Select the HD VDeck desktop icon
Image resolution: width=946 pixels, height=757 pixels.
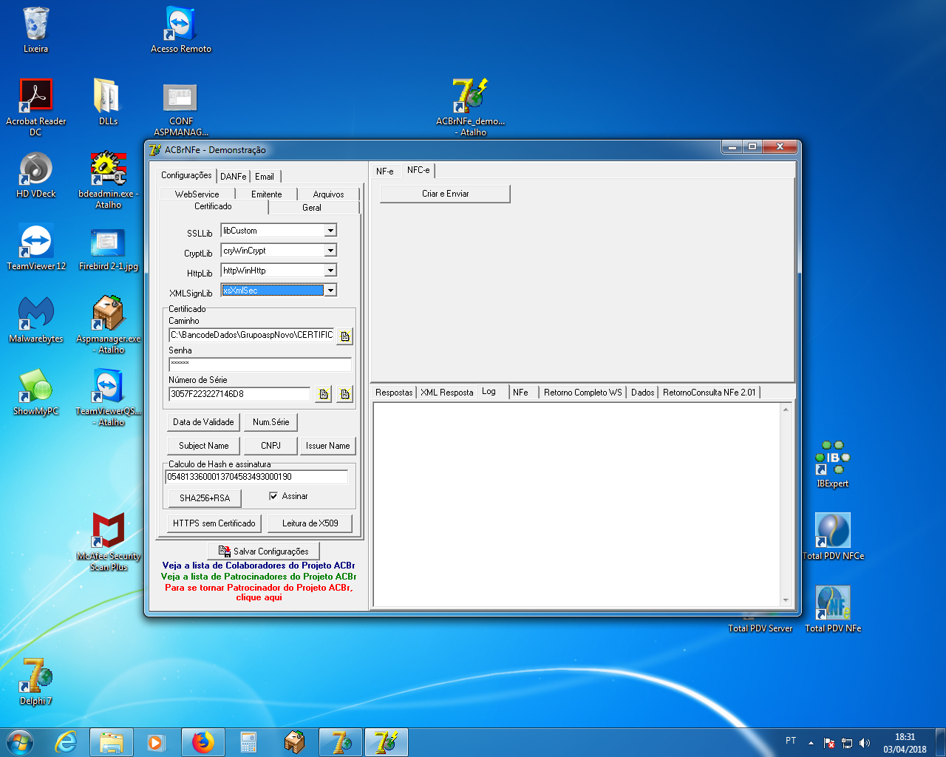(x=35, y=174)
